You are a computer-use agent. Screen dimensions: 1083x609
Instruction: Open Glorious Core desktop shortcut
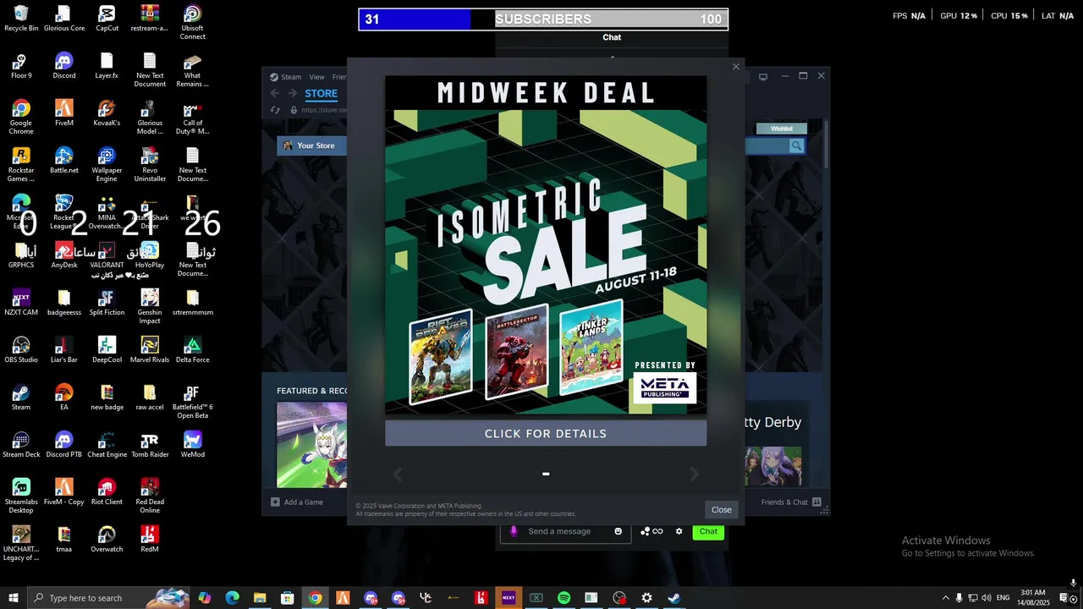tap(64, 19)
